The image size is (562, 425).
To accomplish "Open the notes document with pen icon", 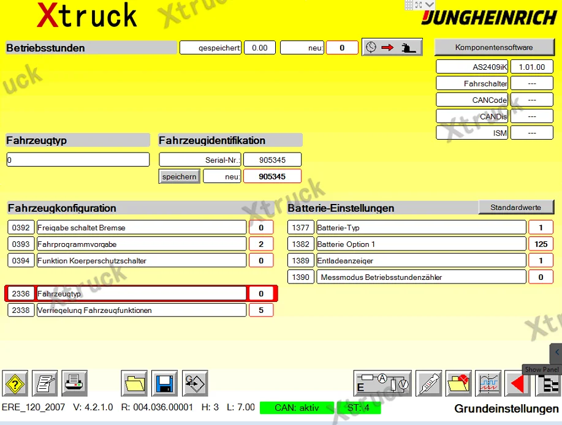I will (45, 384).
